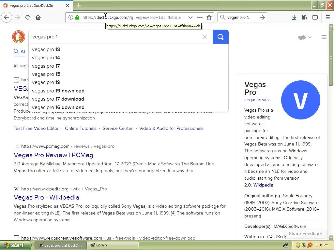Click the security shield tray icon
Screen dimensions: 334x250
298,245
